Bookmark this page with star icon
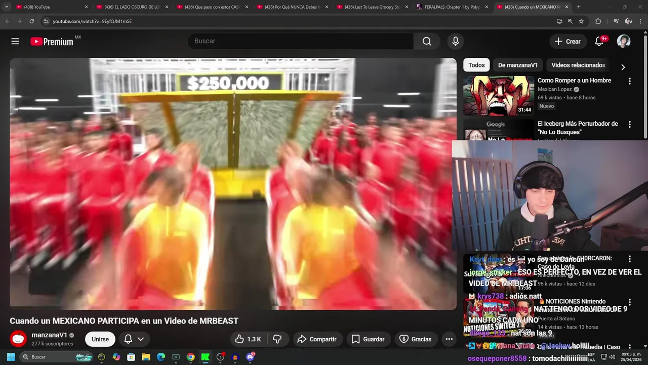Image resolution: width=648 pixels, height=365 pixels. pyautogui.click(x=581, y=21)
